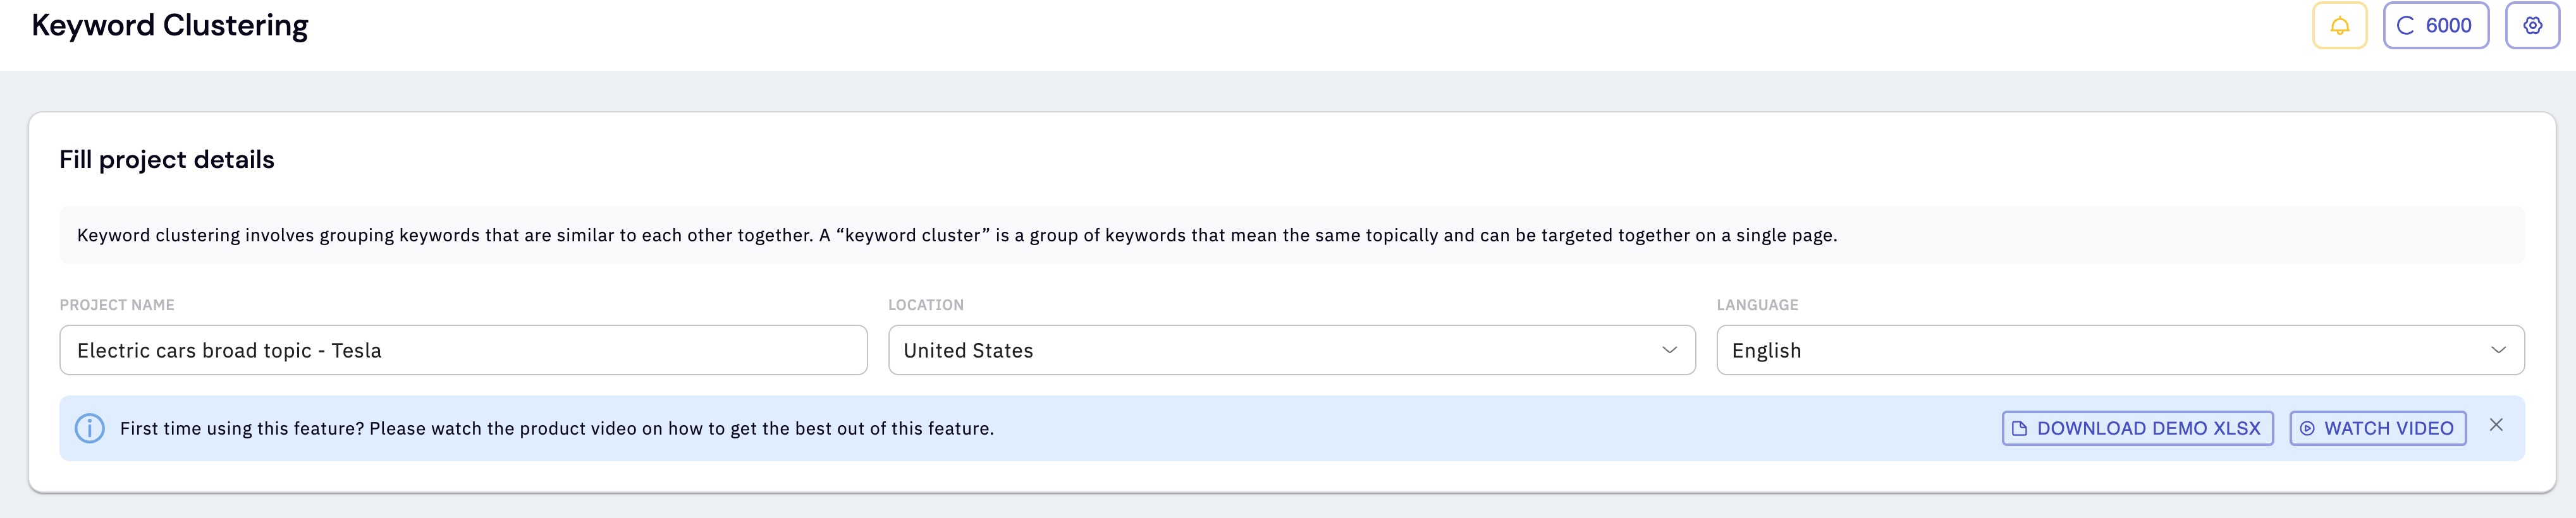Open the bell notifications icon
Viewport: 2576px width, 518px height.
coord(2339,26)
